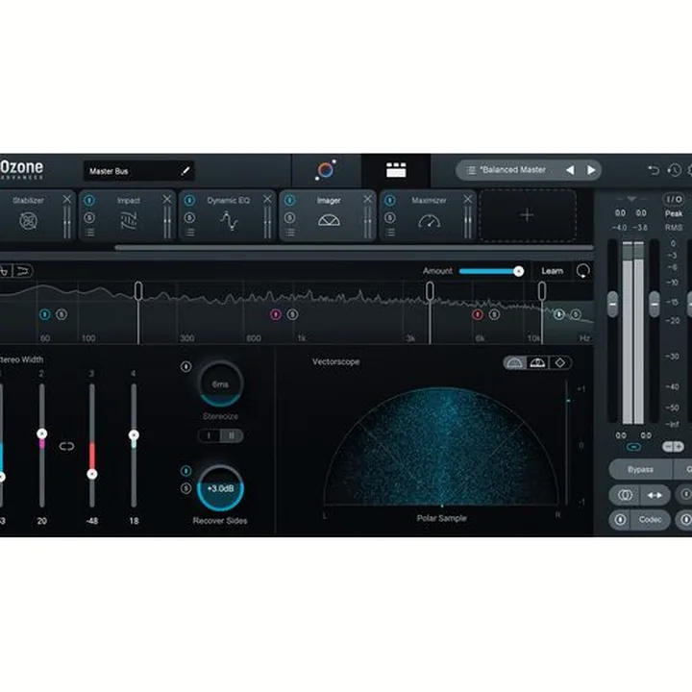Viewport: 692px width, 692px height.
Task: Solo the Imager module
Action: click(289, 217)
